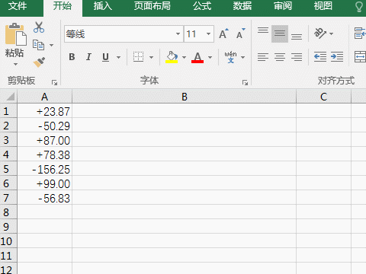The height and width of the screenshot is (274, 366).
Task: Expand the Copy dropdown arrow
Action: pyautogui.click(x=51, y=45)
